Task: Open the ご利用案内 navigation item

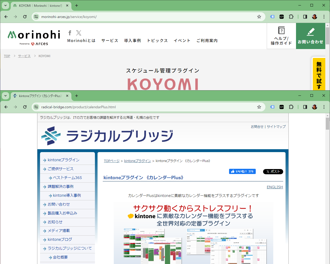Action: (x=207, y=41)
